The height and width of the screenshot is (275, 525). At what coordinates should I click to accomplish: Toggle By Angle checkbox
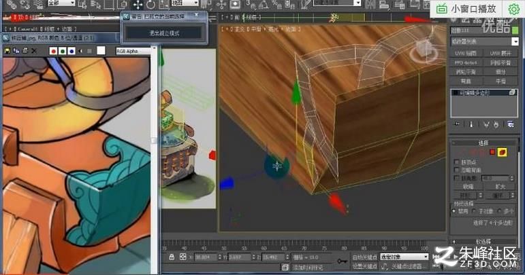coord(456,178)
